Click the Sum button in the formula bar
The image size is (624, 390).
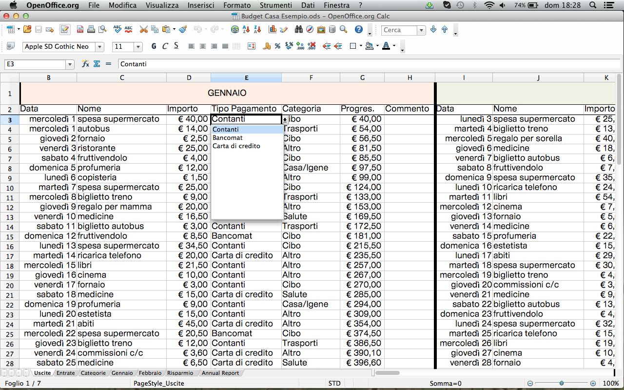click(x=97, y=64)
